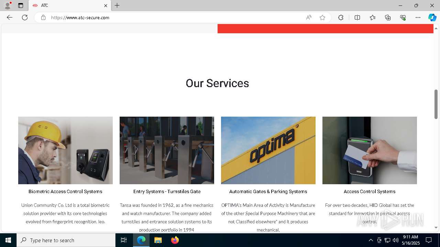Open the card reader image
Viewport: 440px width, 247px height.
pos(370,150)
